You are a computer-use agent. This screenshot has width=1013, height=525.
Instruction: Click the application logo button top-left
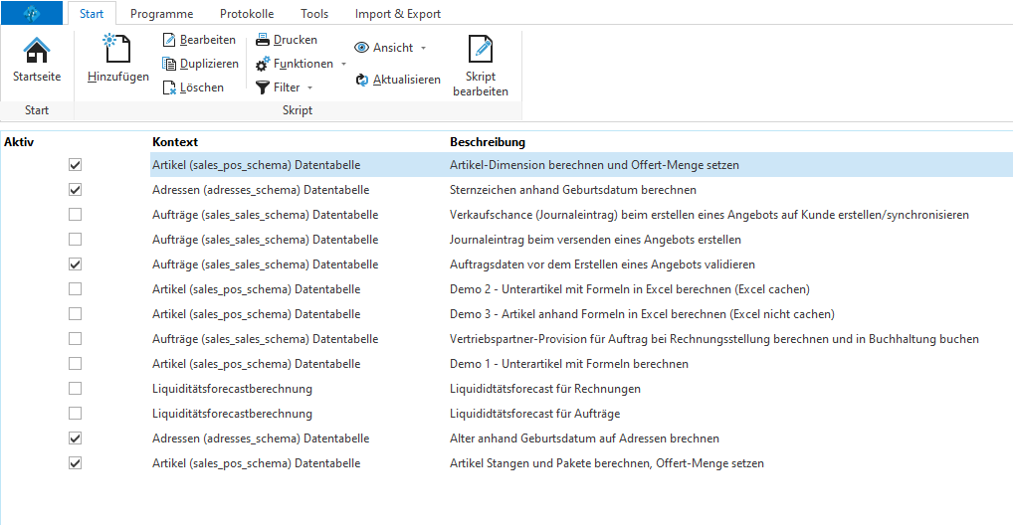tap(33, 13)
